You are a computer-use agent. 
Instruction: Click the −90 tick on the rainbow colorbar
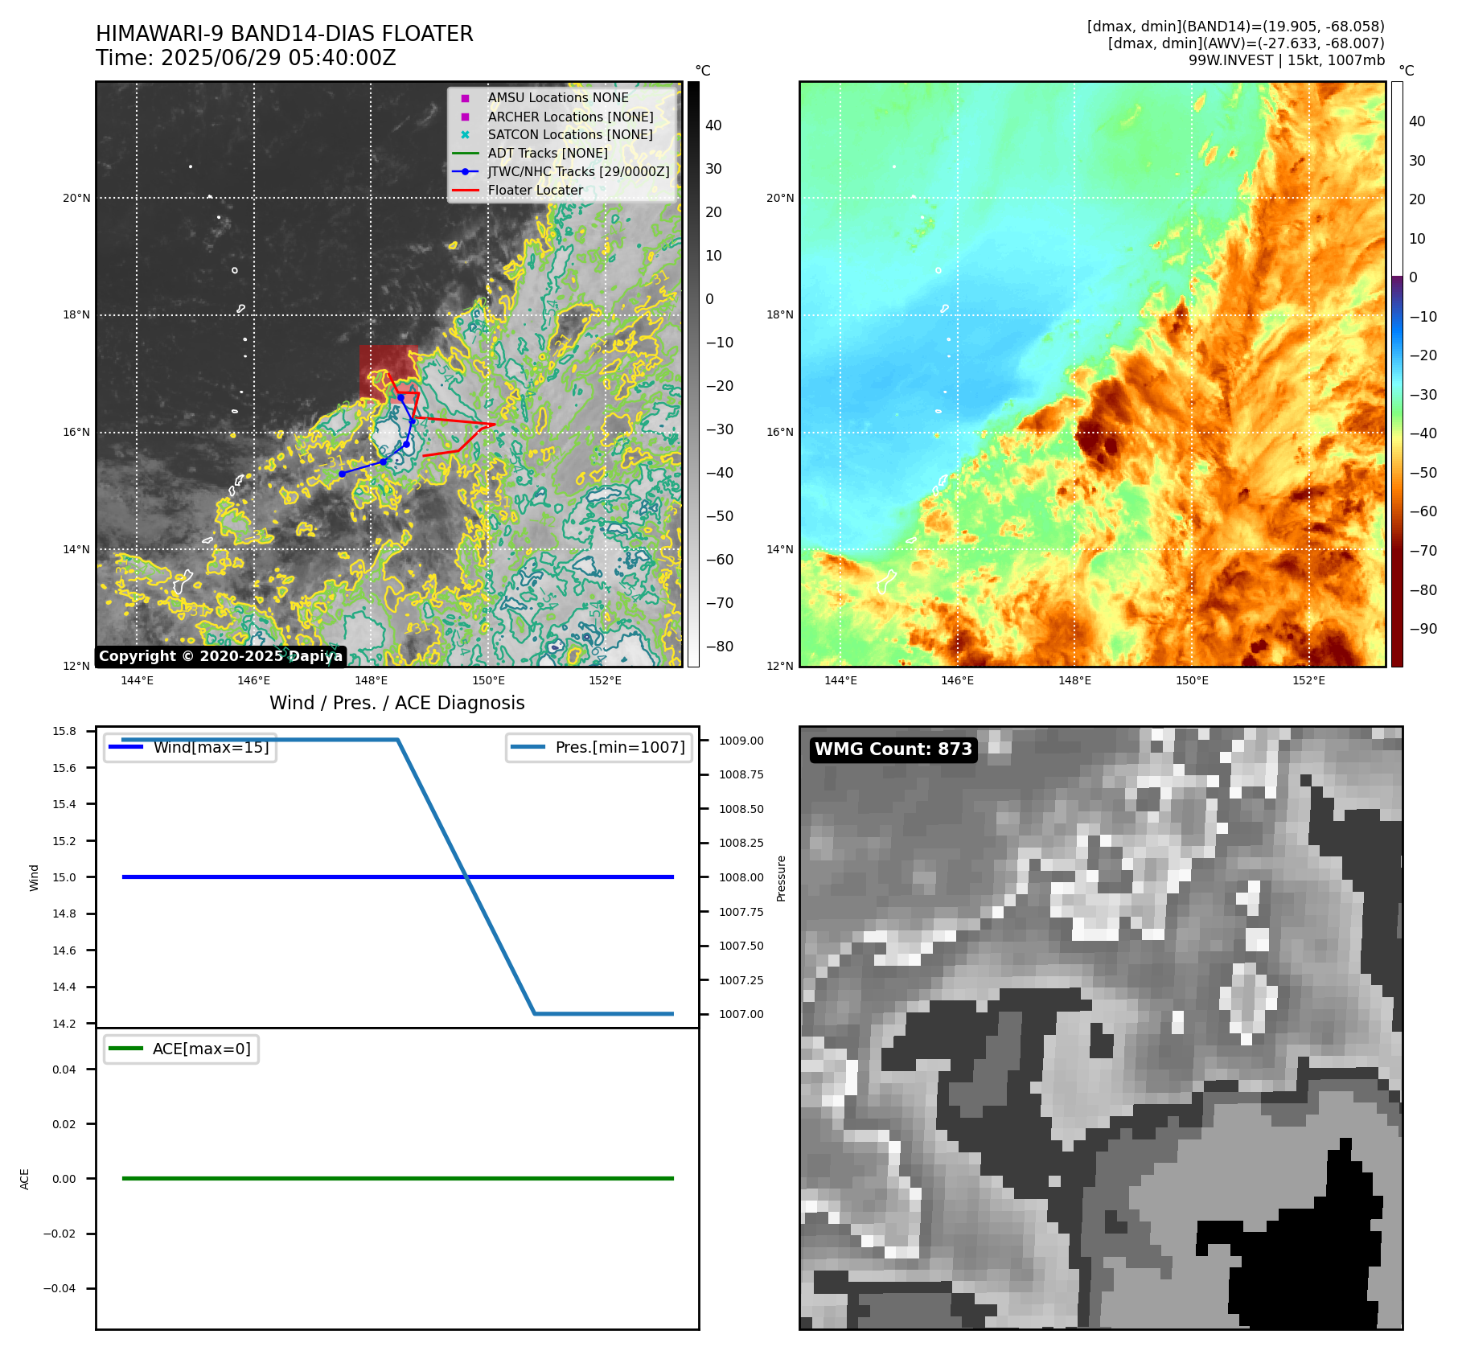point(1423,629)
